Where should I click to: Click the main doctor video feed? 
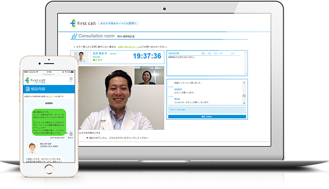pyautogui.click(x=121, y=98)
